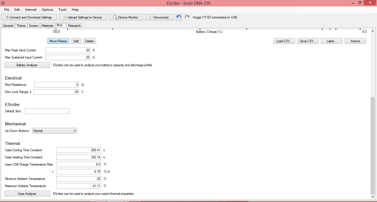Click Connect and Download Settings button

[29, 17]
